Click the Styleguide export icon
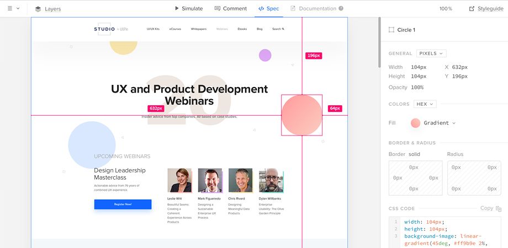Screen dimensions: 508x248 [x=472, y=9]
